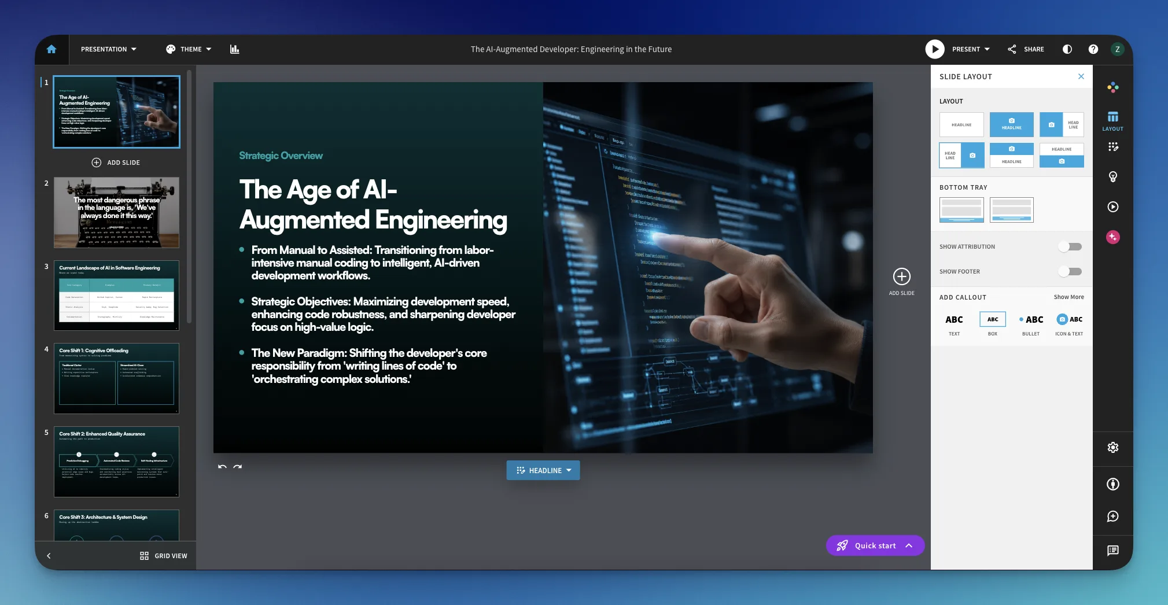The height and width of the screenshot is (605, 1168).
Task: Open the Theme dropdown
Action: click(x=189, y=49)
